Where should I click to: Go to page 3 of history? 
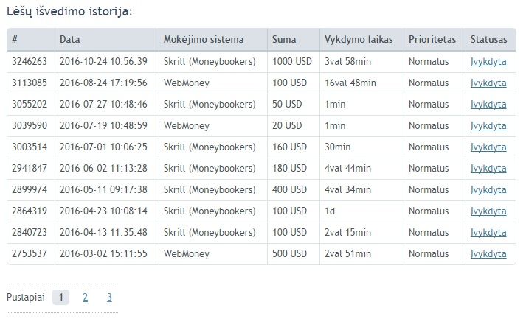[x=109, y=297]
